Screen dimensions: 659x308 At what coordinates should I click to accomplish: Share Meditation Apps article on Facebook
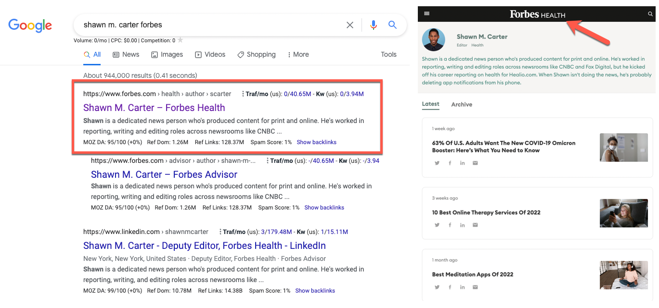tap(450, 287)
